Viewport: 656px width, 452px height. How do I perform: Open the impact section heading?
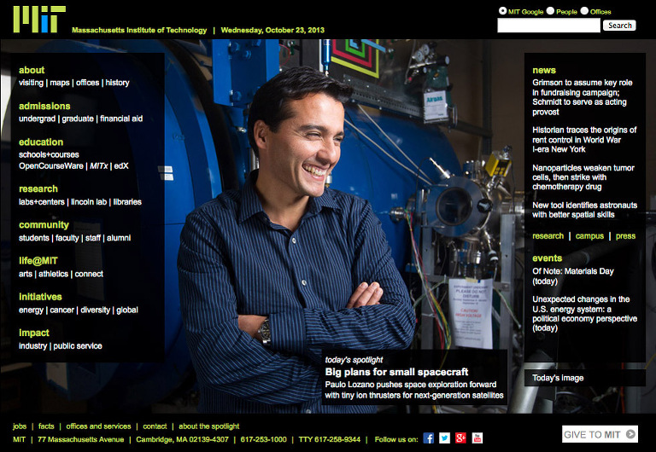[34, 333]
